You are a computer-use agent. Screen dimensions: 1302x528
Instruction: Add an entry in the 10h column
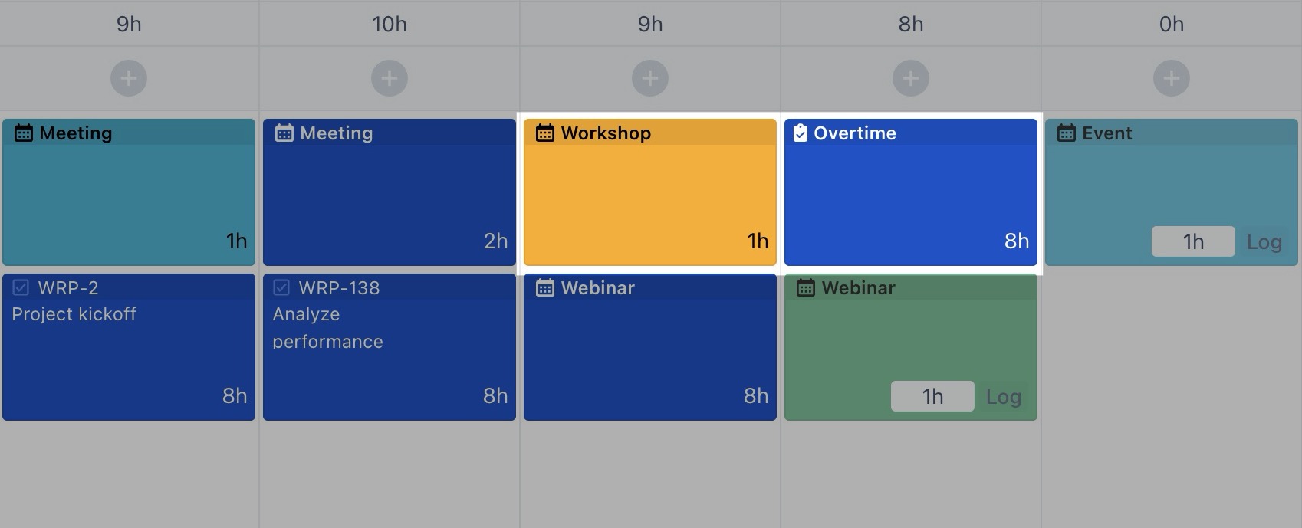(390, 78)
